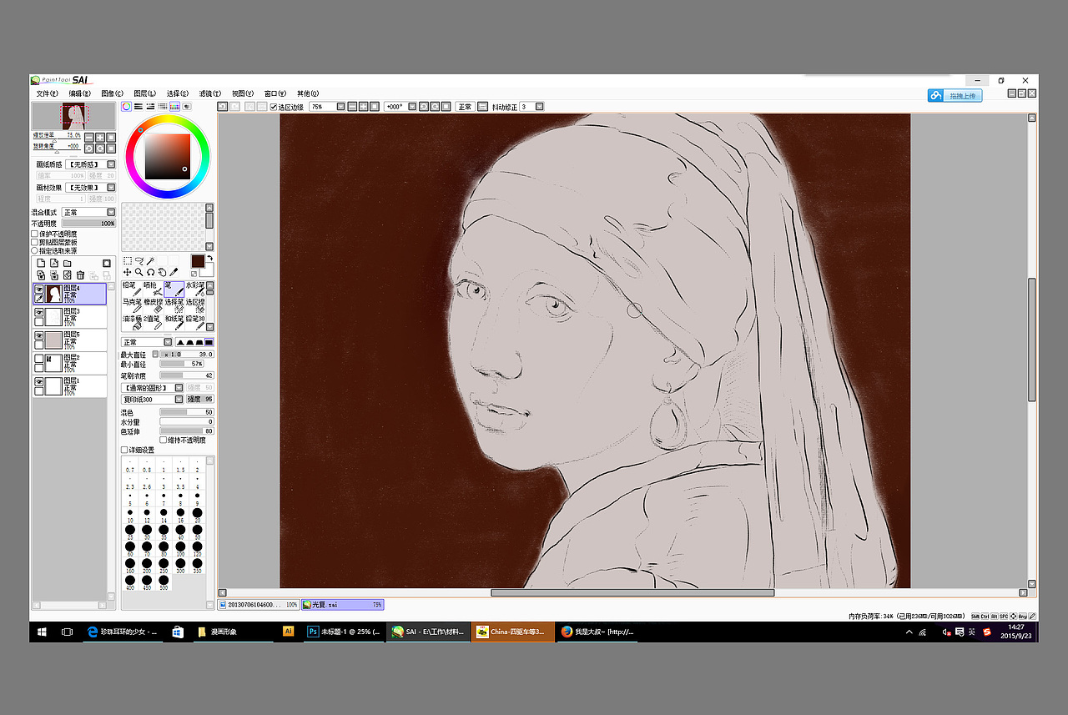Show layer 图层2 via visibility box
1068x715 pixels.
[x=39, y=358]
